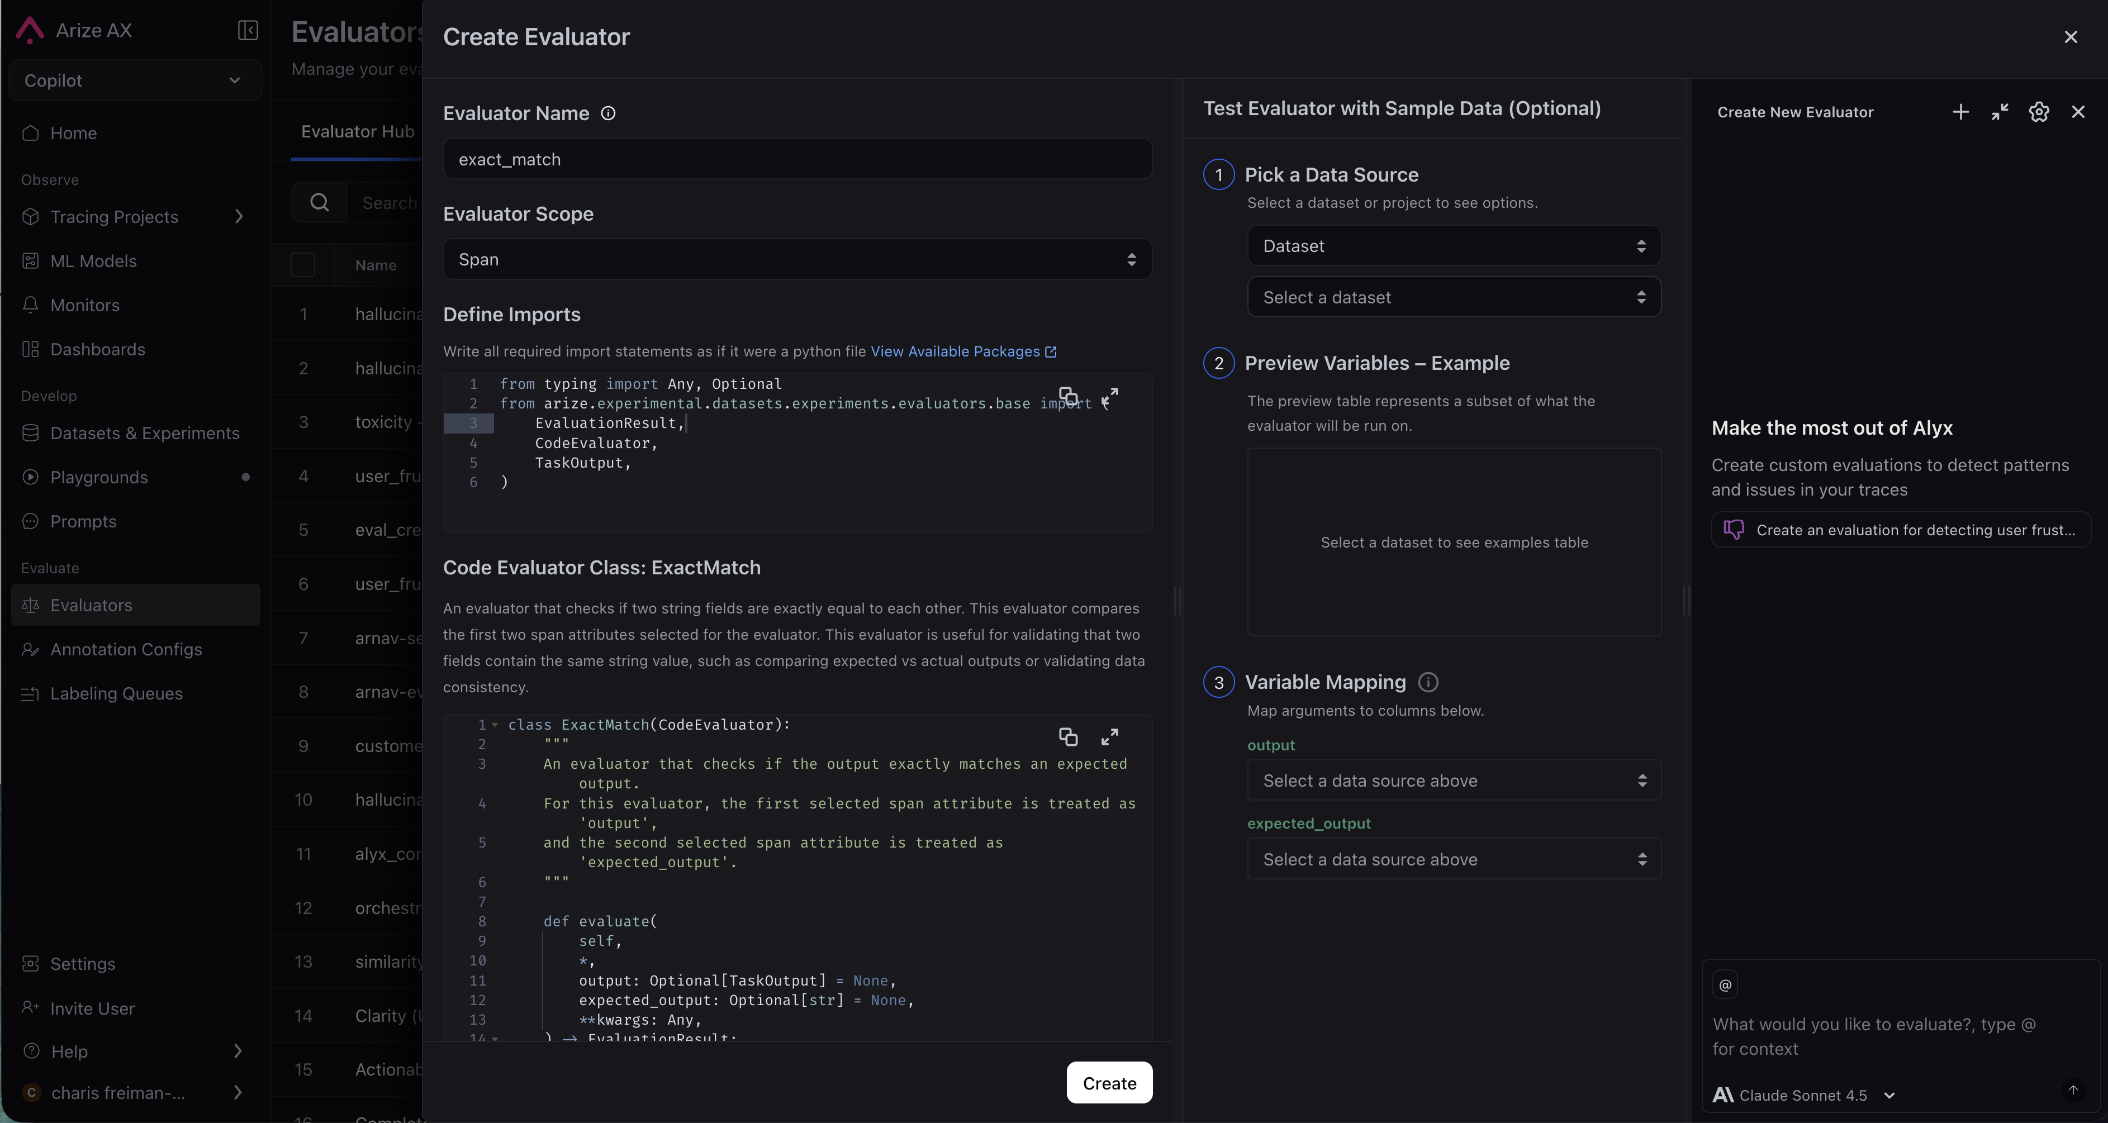Click the Evaluator Name info icon
Screen dimensions: 2108x1123
pos(608,113)
